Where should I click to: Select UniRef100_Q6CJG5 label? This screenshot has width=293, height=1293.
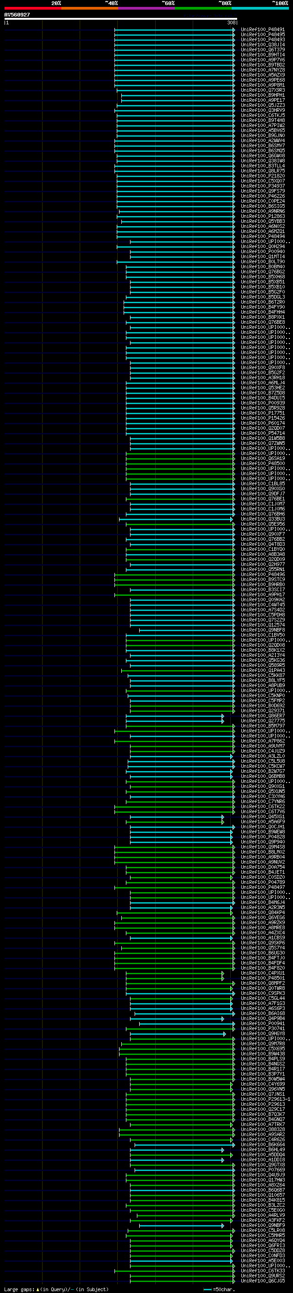(262, 1281)
